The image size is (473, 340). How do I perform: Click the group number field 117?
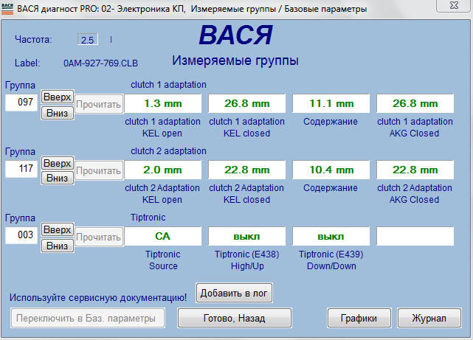pos(21,168)
